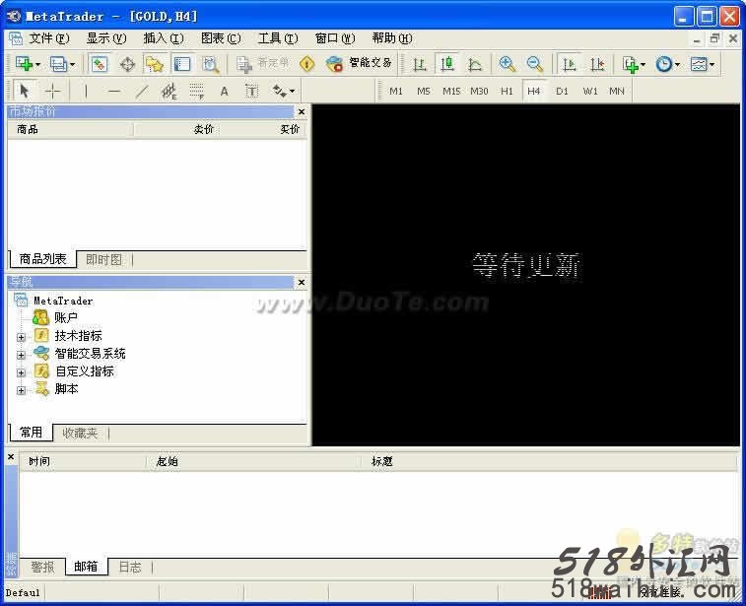Open the 图表(C) menu
746x606 pixels.
tap(221, 38)
